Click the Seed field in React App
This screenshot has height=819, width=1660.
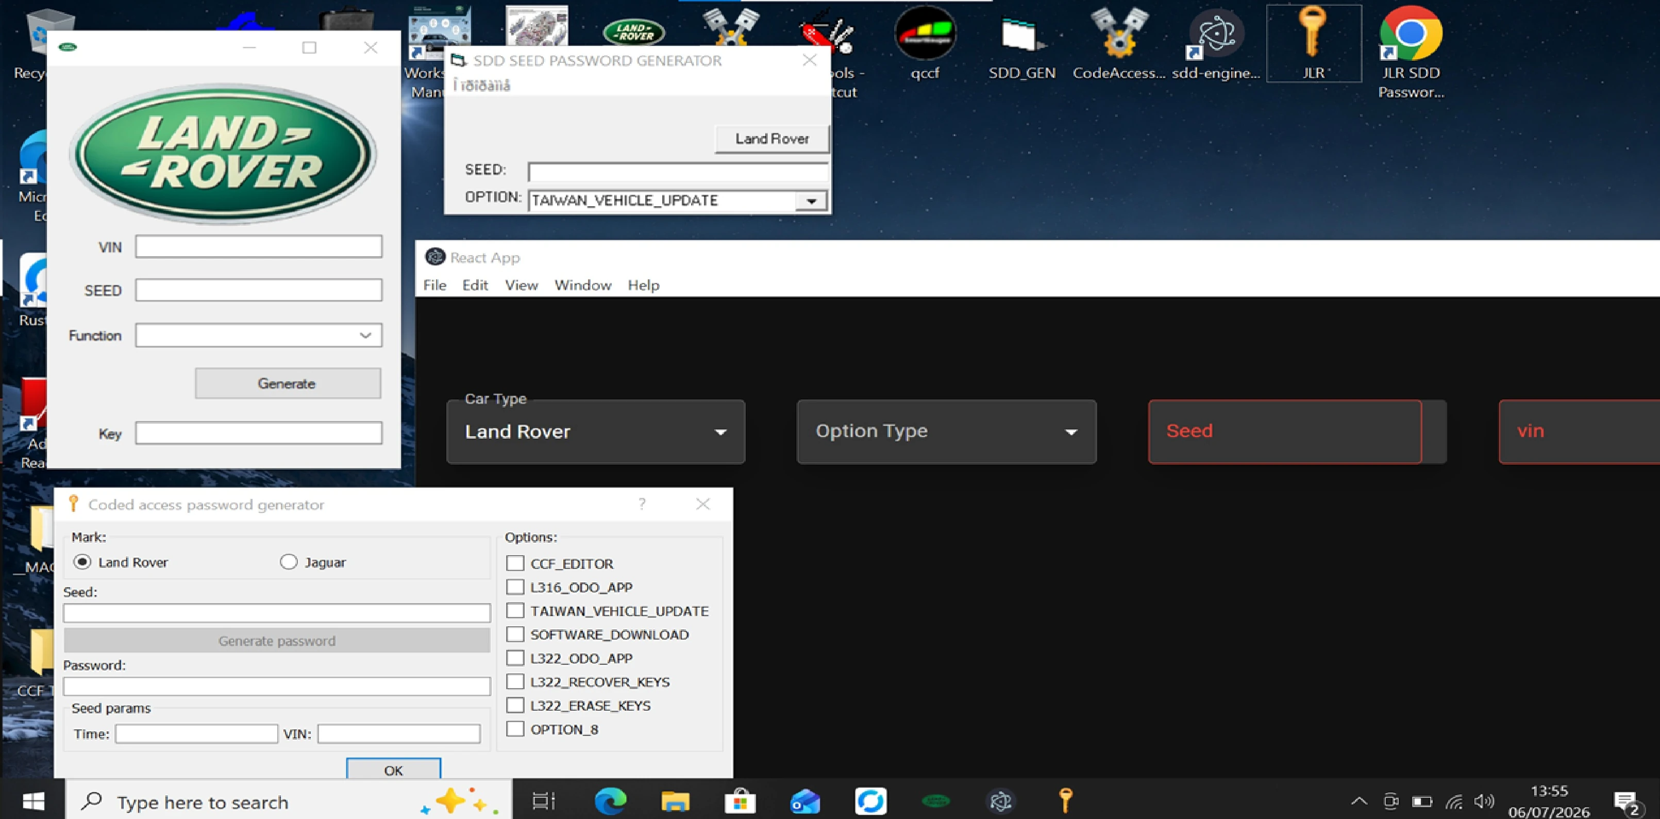pyautogui.click(x=1285, y=432)
